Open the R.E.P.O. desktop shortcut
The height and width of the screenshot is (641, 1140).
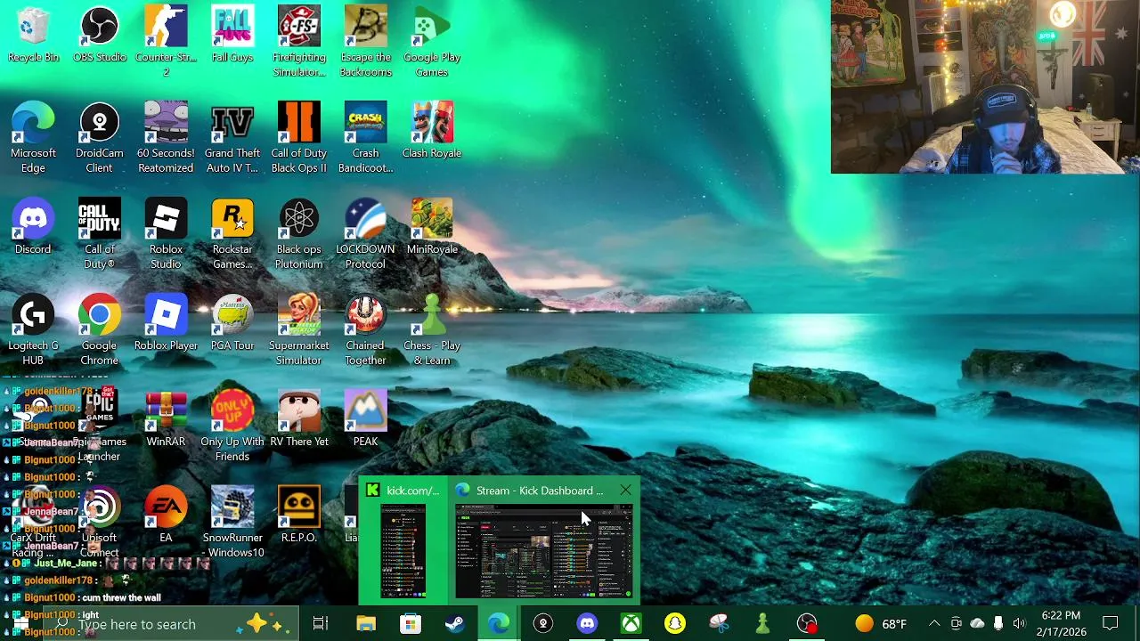click(x=299, y=516)
